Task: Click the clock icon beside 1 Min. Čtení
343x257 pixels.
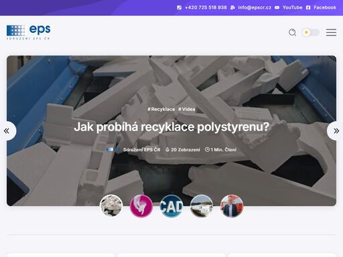Action: pyautogui.click(x=207, y=149)
